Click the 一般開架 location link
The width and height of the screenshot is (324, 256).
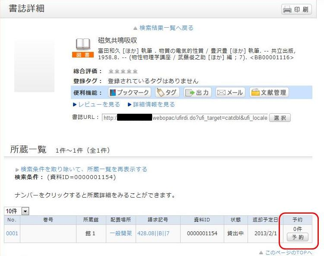click(x=121, y=234)
